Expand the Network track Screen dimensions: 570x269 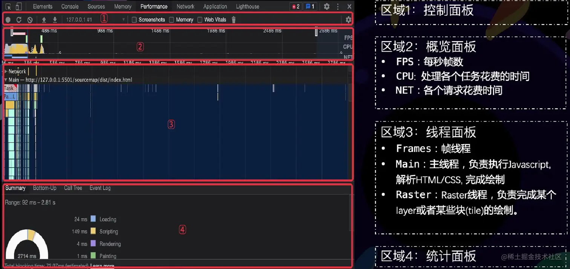[6, 71]
